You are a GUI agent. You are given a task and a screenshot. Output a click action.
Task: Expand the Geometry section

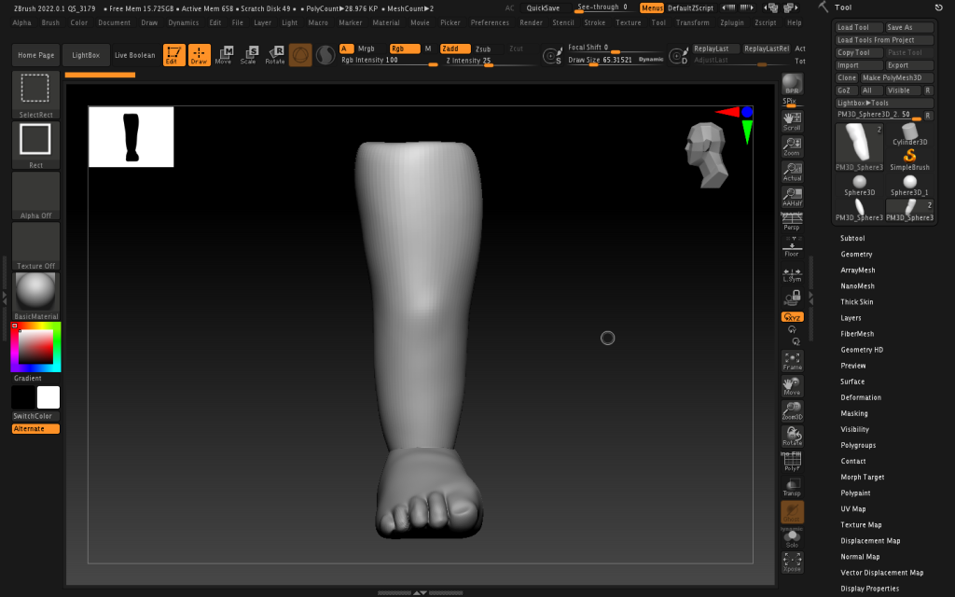856,255
